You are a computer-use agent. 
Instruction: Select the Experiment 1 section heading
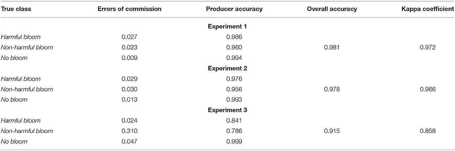(x=227, y=27)
